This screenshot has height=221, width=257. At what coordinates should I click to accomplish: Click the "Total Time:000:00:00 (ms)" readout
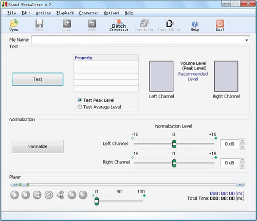tap(216, 198)
